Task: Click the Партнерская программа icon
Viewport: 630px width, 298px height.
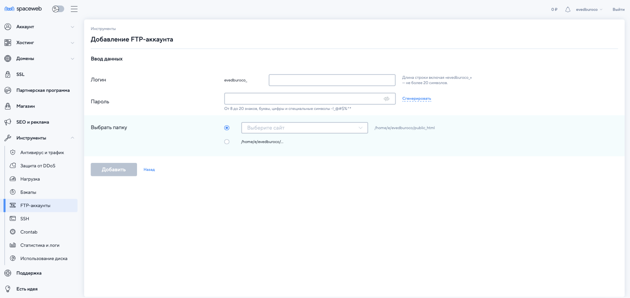Action: point(8,90)
